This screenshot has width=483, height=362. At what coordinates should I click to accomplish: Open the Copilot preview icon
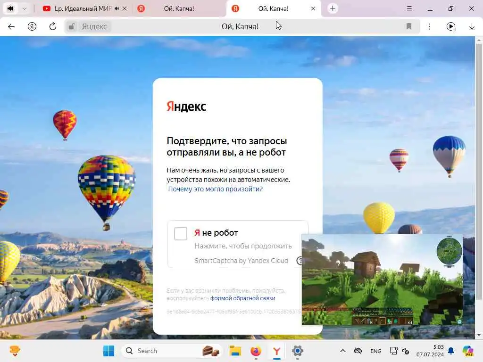coord(468,351)
